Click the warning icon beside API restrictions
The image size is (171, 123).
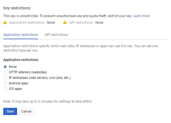pyautogui.click(x=65, y=23)
